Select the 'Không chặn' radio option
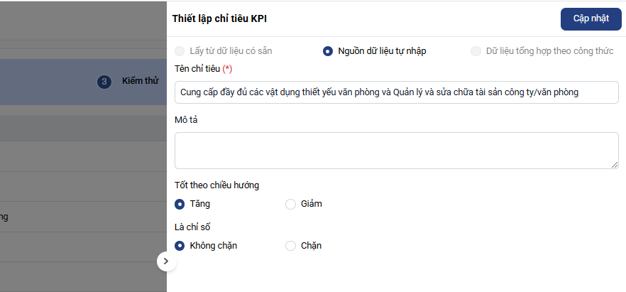 click(x=180, y=246)
